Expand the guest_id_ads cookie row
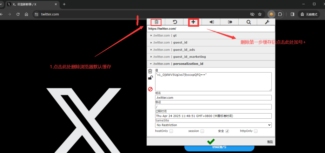 pyautogui.click(x=211, y=50)
